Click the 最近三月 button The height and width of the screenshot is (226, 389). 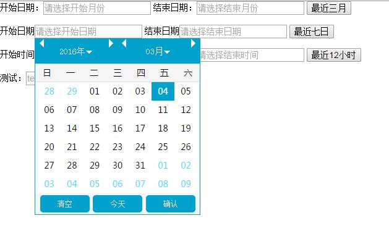[329, 8]
